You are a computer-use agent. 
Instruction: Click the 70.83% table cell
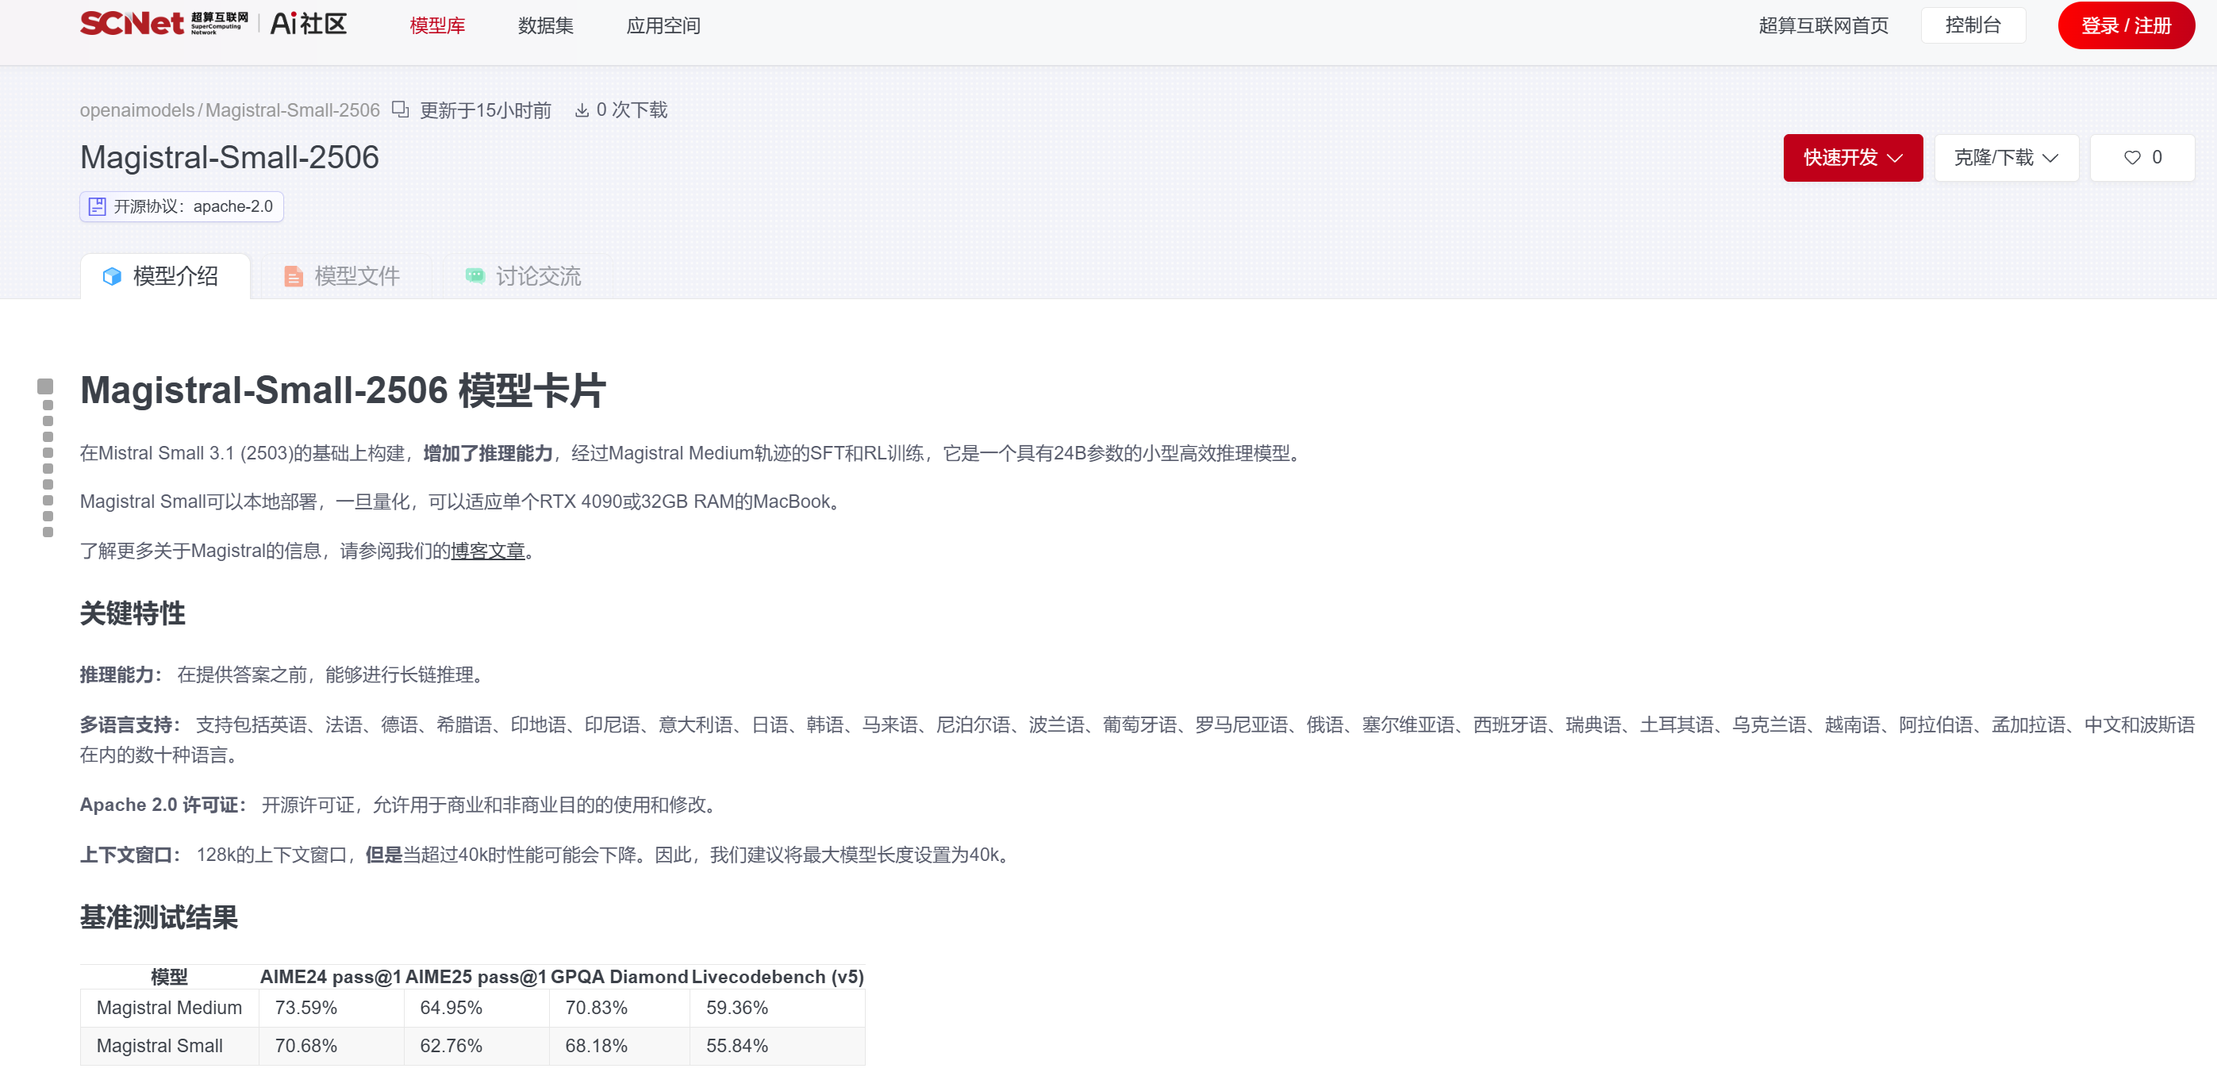point(620,1008)
